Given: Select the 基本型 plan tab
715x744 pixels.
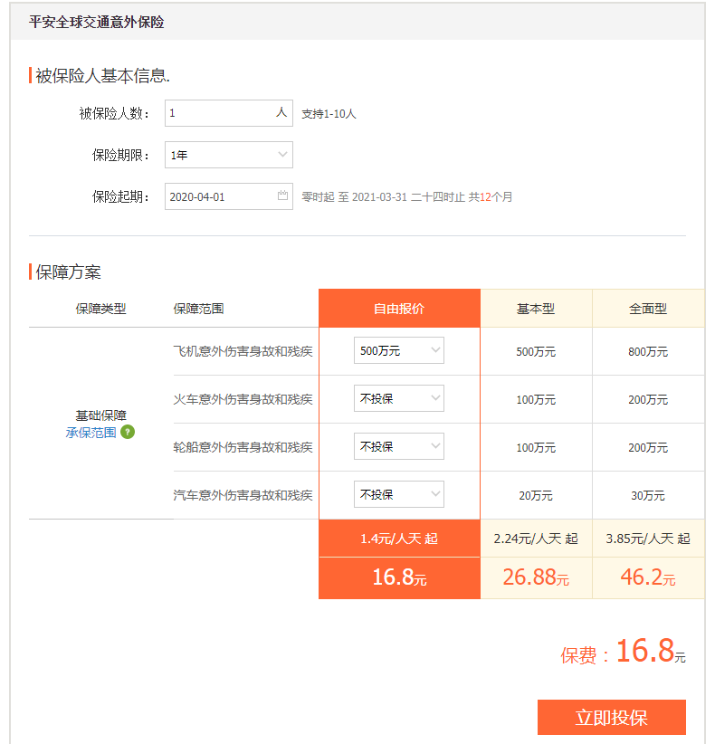Looking at the screenshot, I should coord(536,309).
